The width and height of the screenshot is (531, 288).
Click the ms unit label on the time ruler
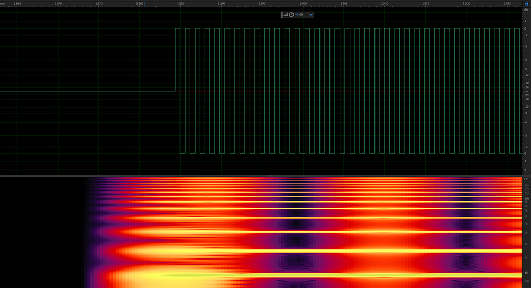pyautogui.click(x=3, y=3)
